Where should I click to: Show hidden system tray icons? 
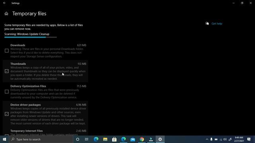point(207,139)
